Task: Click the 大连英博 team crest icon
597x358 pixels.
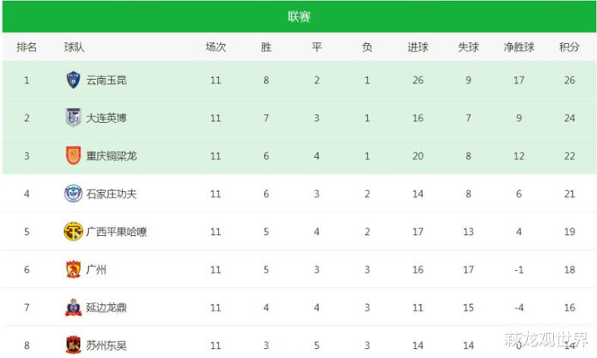Action: pos(73,118)
